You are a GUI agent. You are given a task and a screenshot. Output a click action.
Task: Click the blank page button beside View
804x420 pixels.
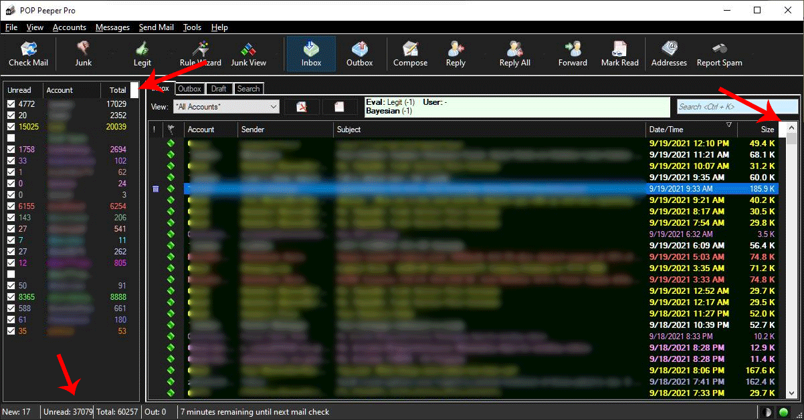(x=339, y=107)
